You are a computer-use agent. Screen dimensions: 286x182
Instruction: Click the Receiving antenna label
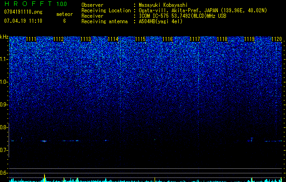[x=105, y=21]
